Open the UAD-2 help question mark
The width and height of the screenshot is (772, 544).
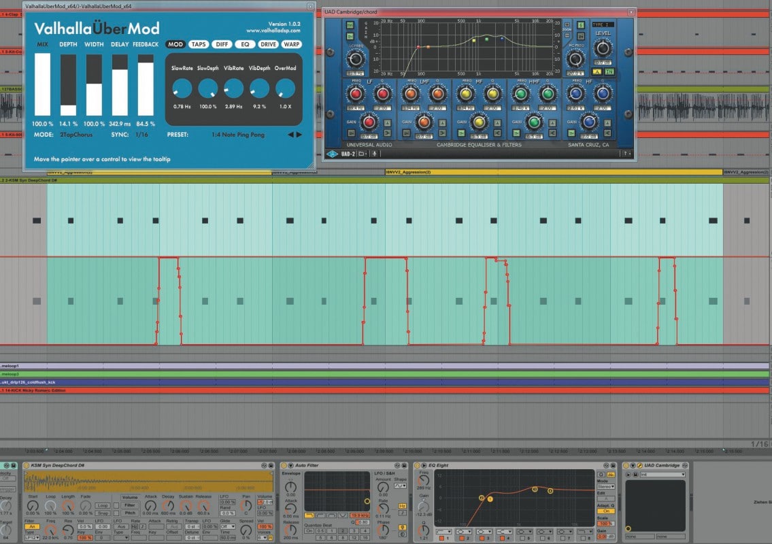626,154
